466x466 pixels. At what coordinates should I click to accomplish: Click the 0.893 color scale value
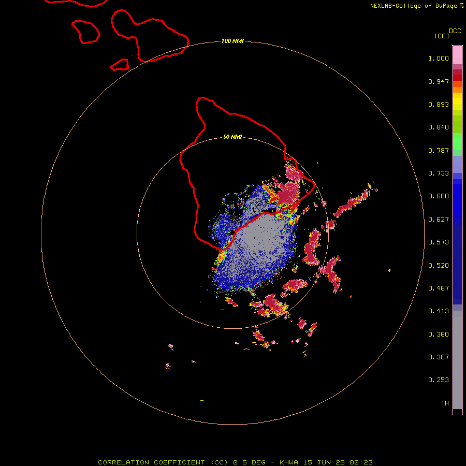tap(439, 104)
